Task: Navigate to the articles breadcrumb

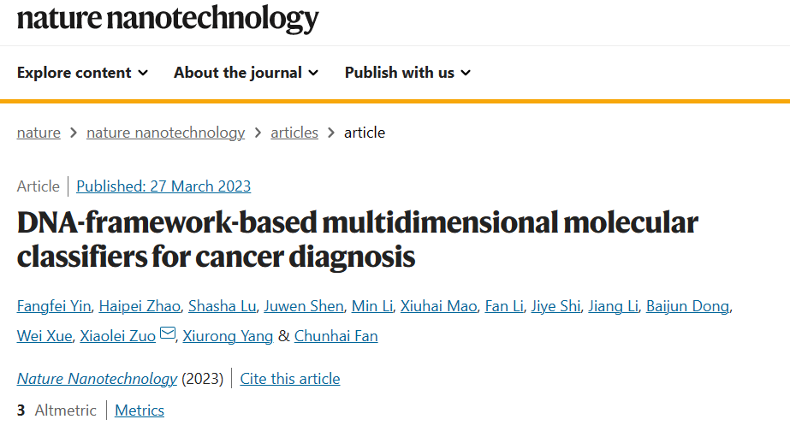Action: tap(294, 133)
